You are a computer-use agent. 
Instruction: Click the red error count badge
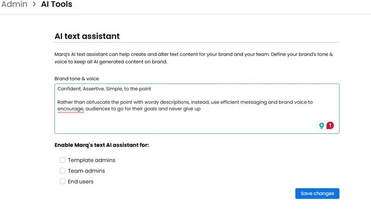tap(330, 126)
